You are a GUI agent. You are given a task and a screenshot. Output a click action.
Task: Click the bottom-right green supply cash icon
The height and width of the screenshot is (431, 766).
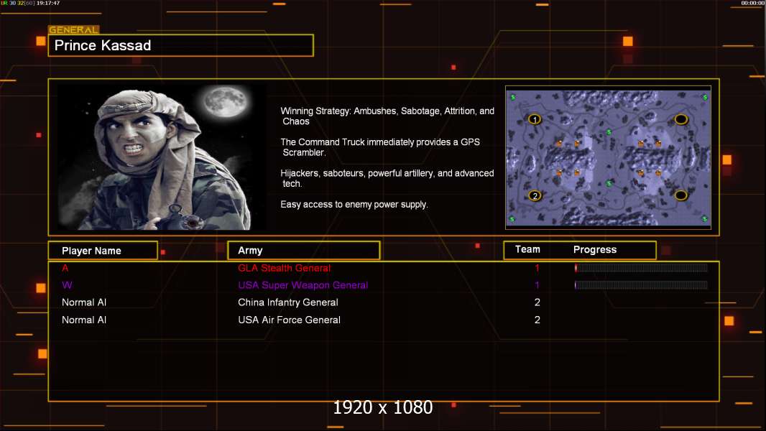(x=704, y=218)
